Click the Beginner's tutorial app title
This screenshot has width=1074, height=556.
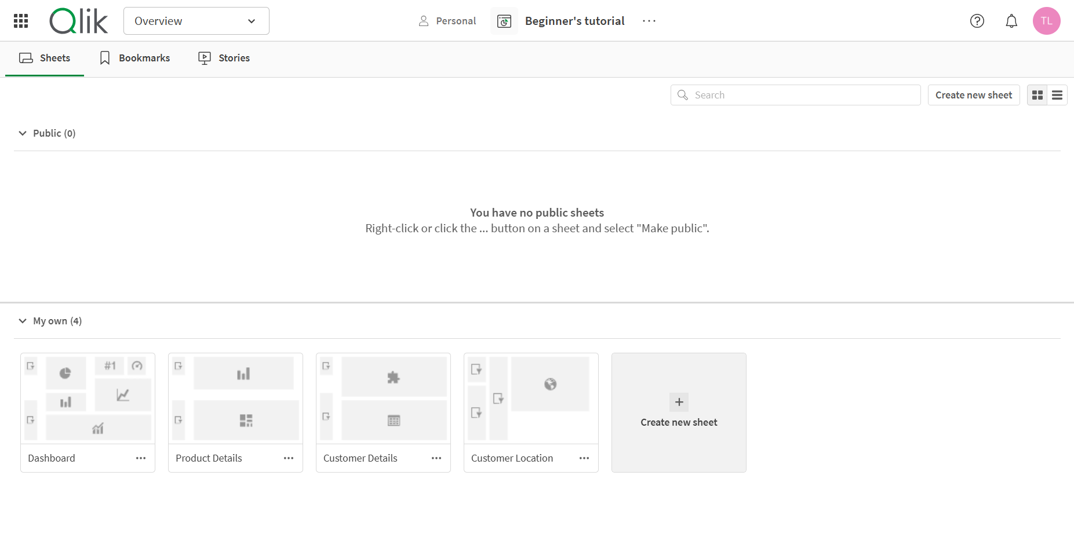[x=574, y=21]
